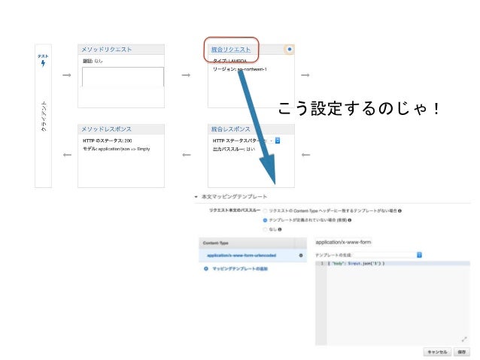Click info icon next to 推奨 option
This screenshot has height=360, width=480.
tap(350, 220)
